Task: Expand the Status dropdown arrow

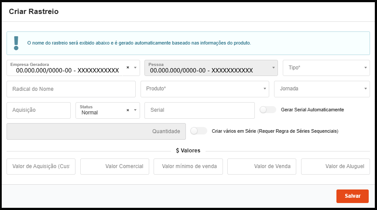Action: [x=135, y=110]
